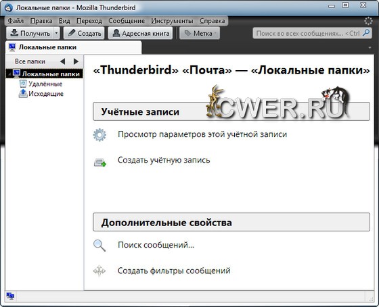
Task: Click the Учётные записи section header
Action: click(231, 111)
